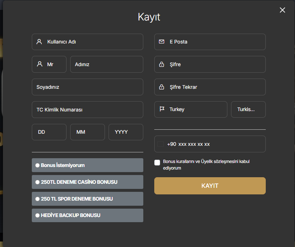Open the DD day dropdown
Screen dimensions: 295x247
click(x=49, y=132)
